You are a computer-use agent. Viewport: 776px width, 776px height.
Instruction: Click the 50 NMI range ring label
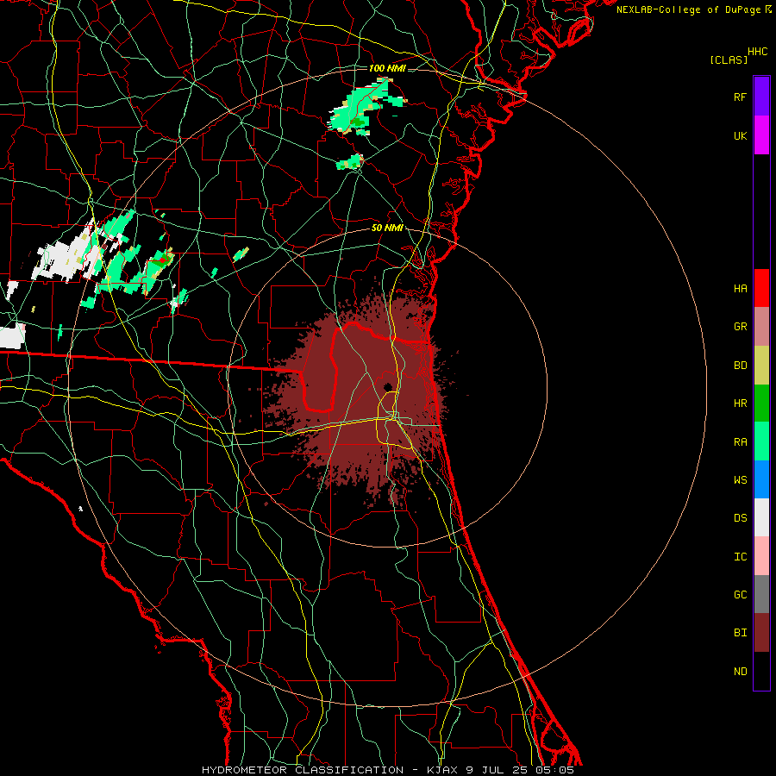coord(387,228)
